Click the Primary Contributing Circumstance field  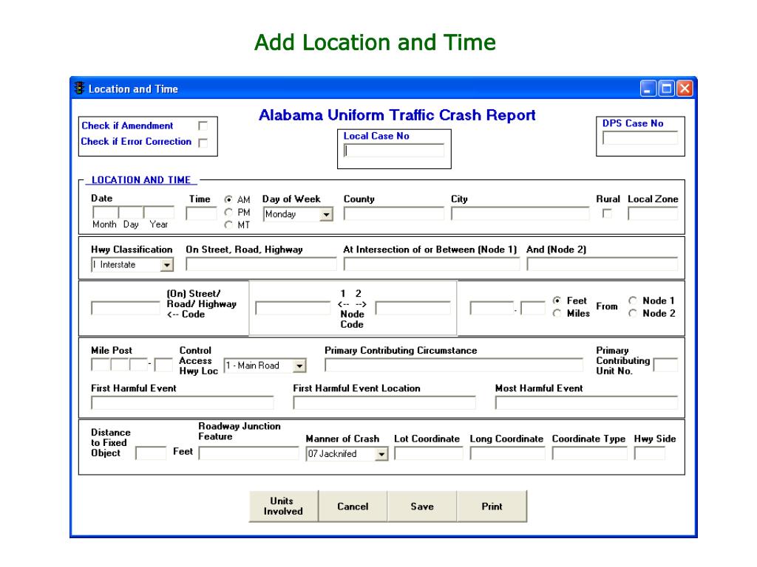tap(454, 365)
